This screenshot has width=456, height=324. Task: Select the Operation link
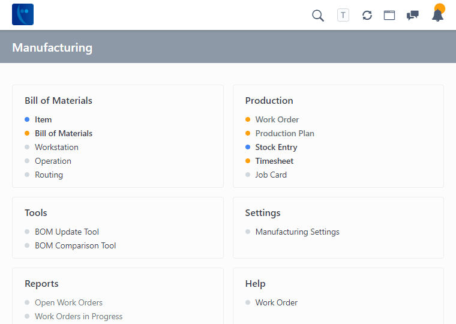(x=53, y=161)
